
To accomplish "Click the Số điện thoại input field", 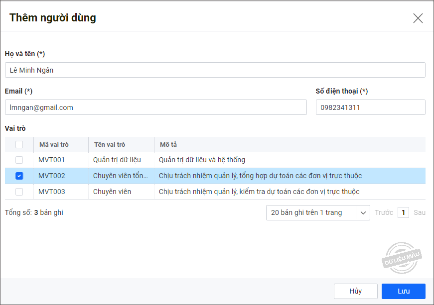I will click(x=370, y=107).
